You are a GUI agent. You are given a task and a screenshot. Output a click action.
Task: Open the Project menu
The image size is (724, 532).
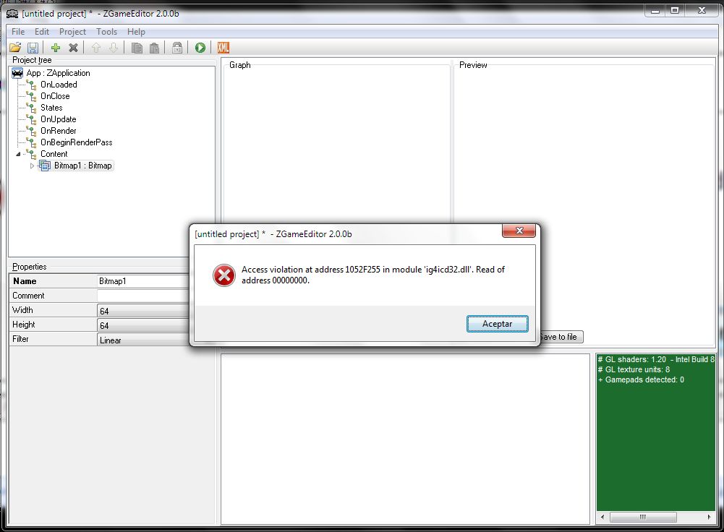(x=72, y=31)
